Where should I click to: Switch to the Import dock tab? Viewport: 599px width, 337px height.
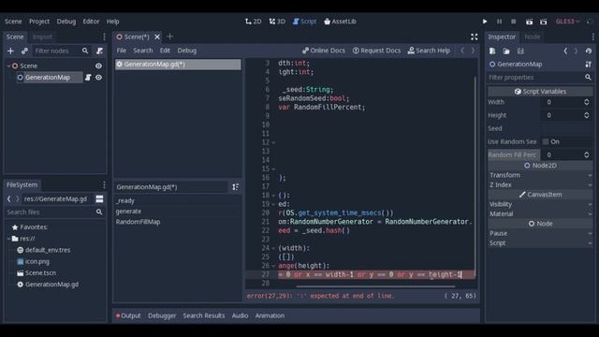pyautogui.click(x=42, y=37)
